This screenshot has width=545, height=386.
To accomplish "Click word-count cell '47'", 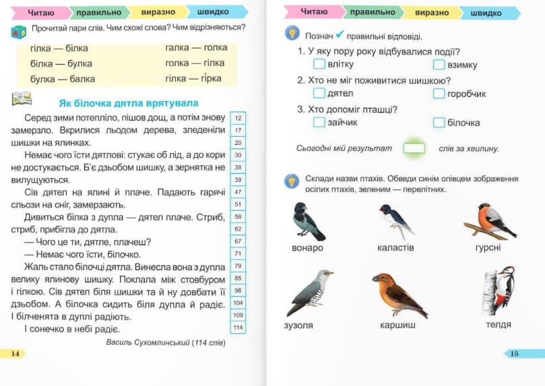I will (238, 192).
